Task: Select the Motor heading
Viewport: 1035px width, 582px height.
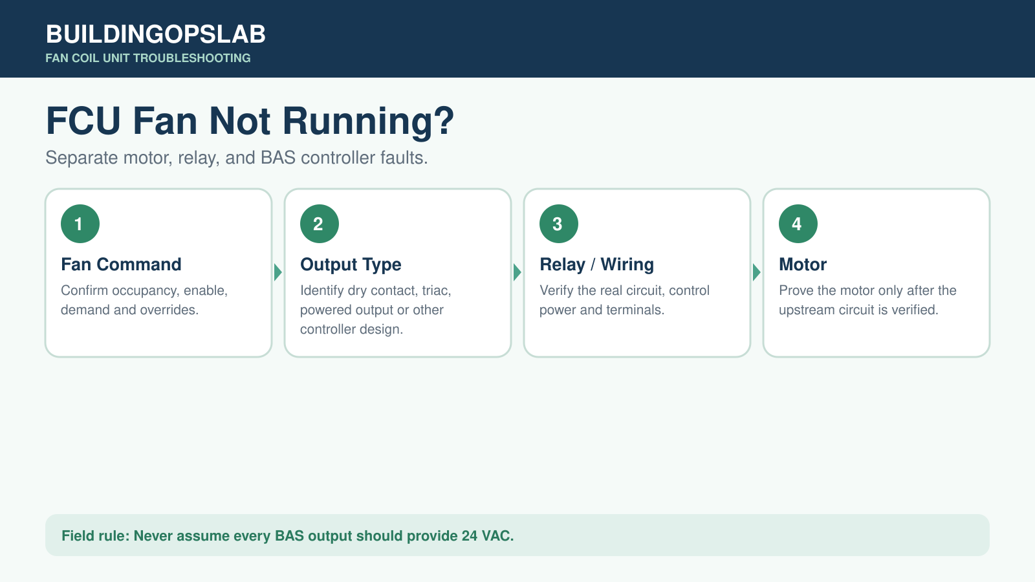Action: (803, 264)
